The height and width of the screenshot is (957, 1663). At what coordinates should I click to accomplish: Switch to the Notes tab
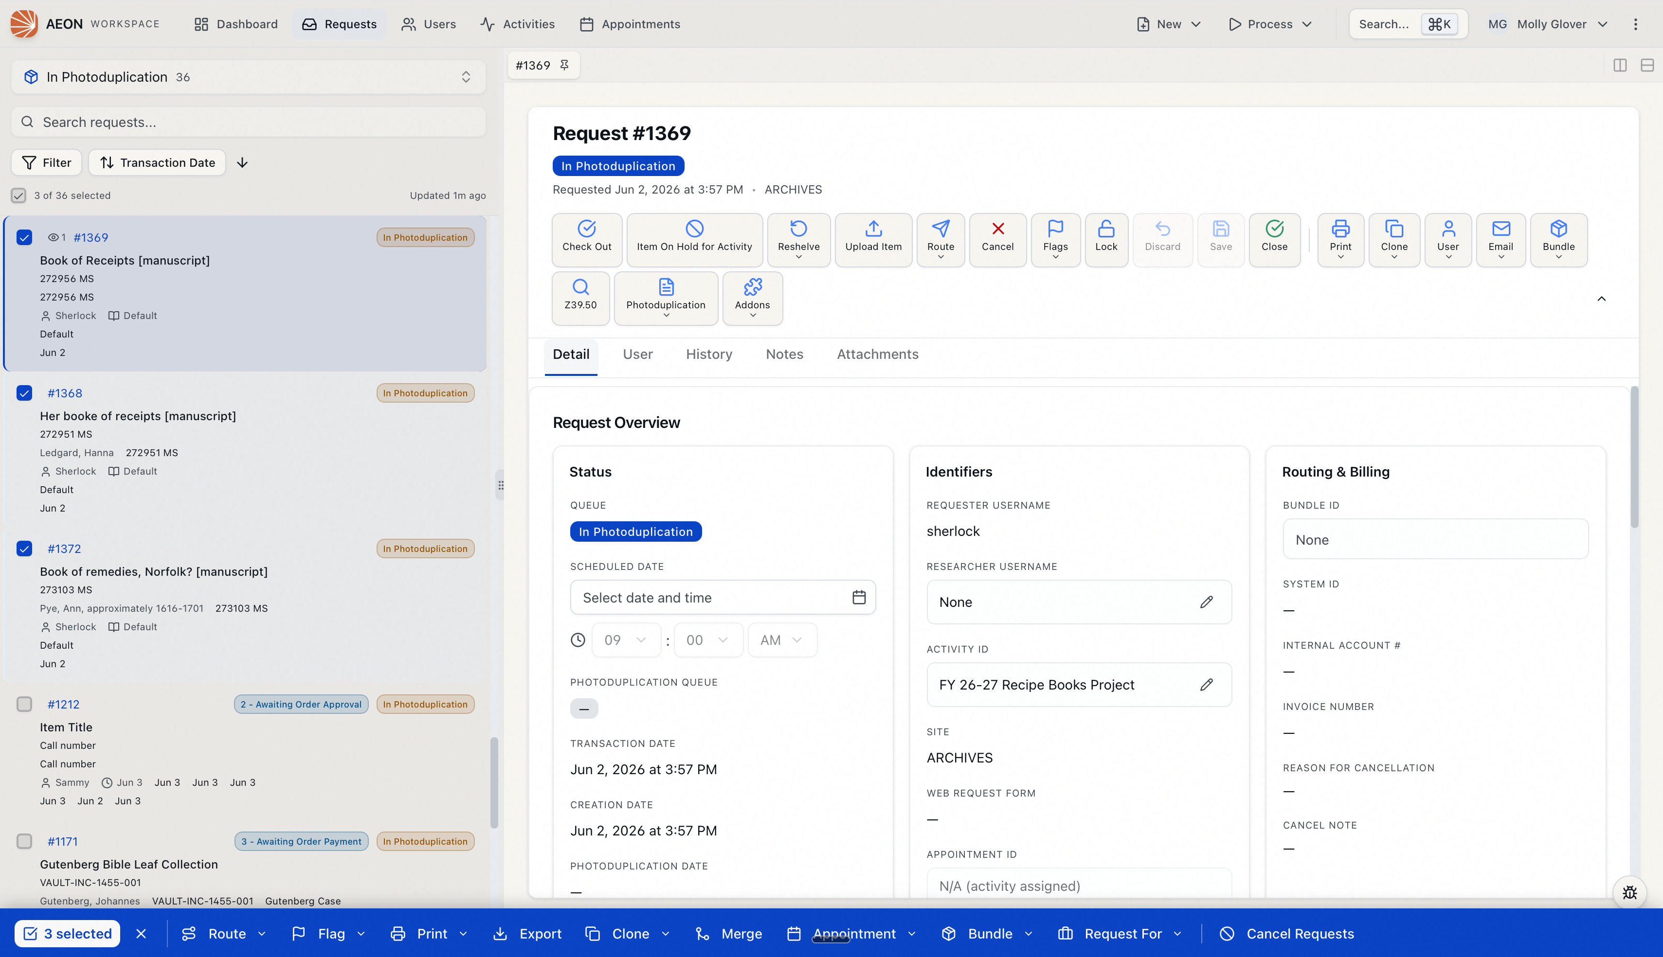(784, 354)
